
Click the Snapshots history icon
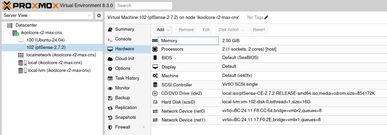pos(110,117)
